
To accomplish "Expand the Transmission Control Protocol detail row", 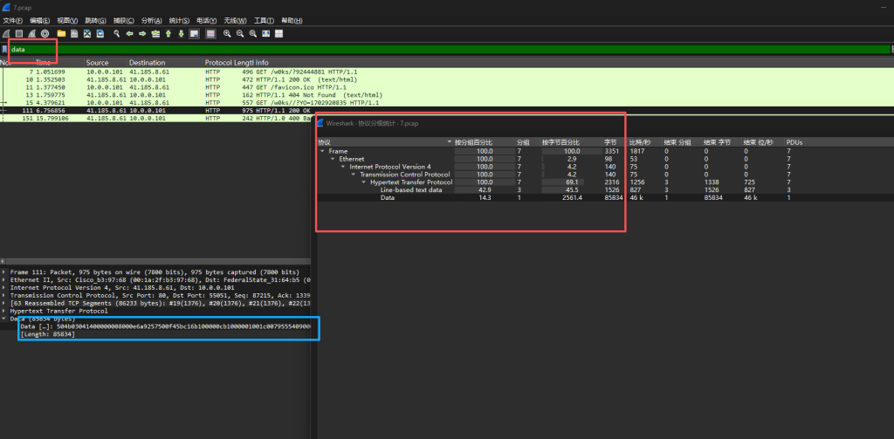I will pyautogui.click(x=4, y=295).
